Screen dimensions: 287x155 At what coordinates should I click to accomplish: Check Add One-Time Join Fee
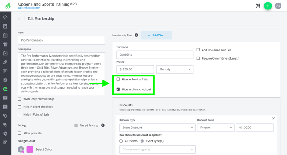(198, 50)
